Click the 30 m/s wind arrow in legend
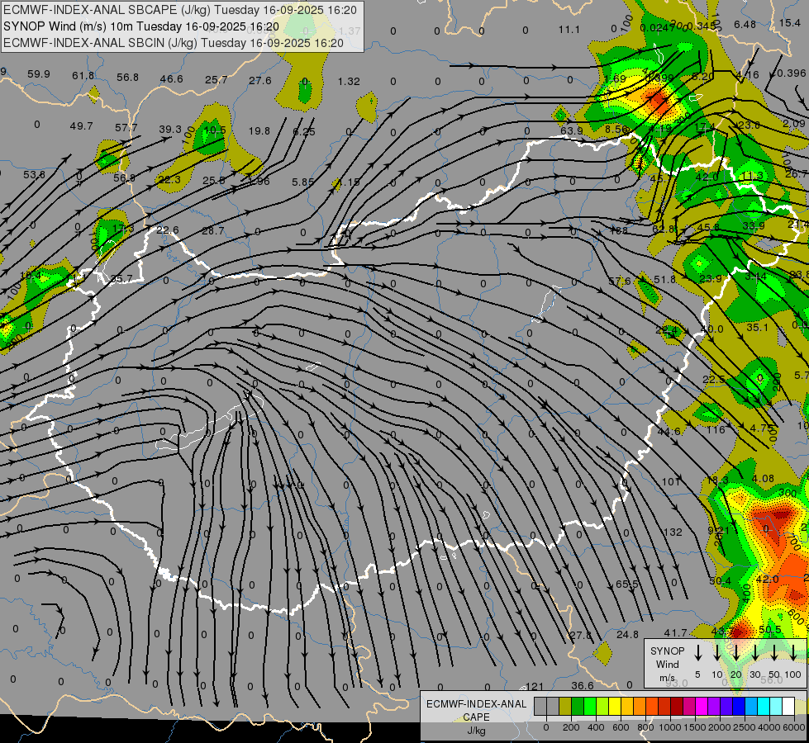Screen dimensions: 809x743 [x=754, y=652]
